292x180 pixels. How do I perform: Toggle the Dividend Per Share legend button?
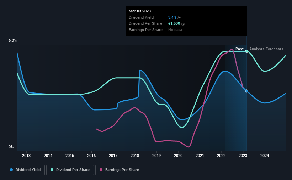click(x=70, y=170)
